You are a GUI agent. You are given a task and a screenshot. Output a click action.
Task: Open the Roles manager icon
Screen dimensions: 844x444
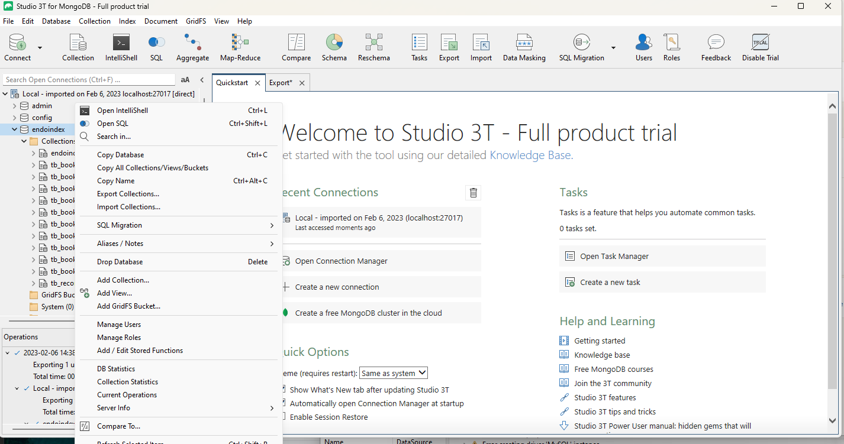[x=672, y=47]
